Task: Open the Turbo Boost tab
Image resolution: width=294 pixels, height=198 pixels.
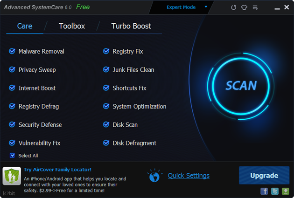Action: 131,26
